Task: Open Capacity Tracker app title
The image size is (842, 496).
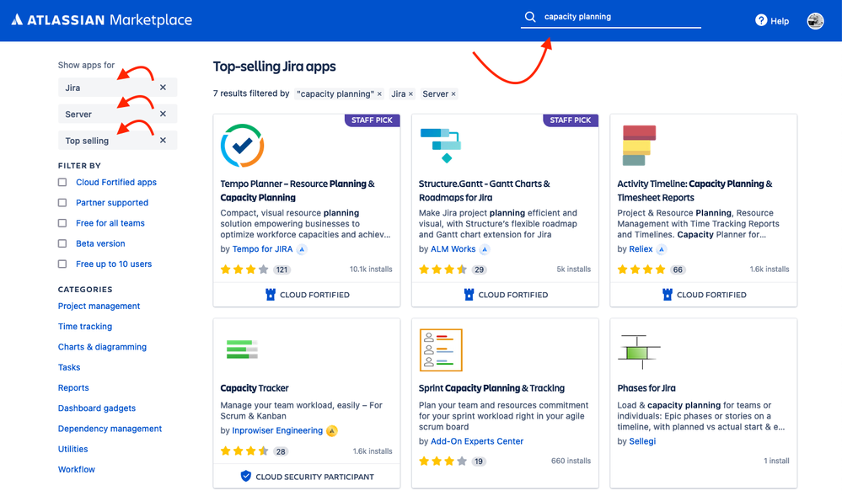Action: pyautogui.click(x=255, y=388)
